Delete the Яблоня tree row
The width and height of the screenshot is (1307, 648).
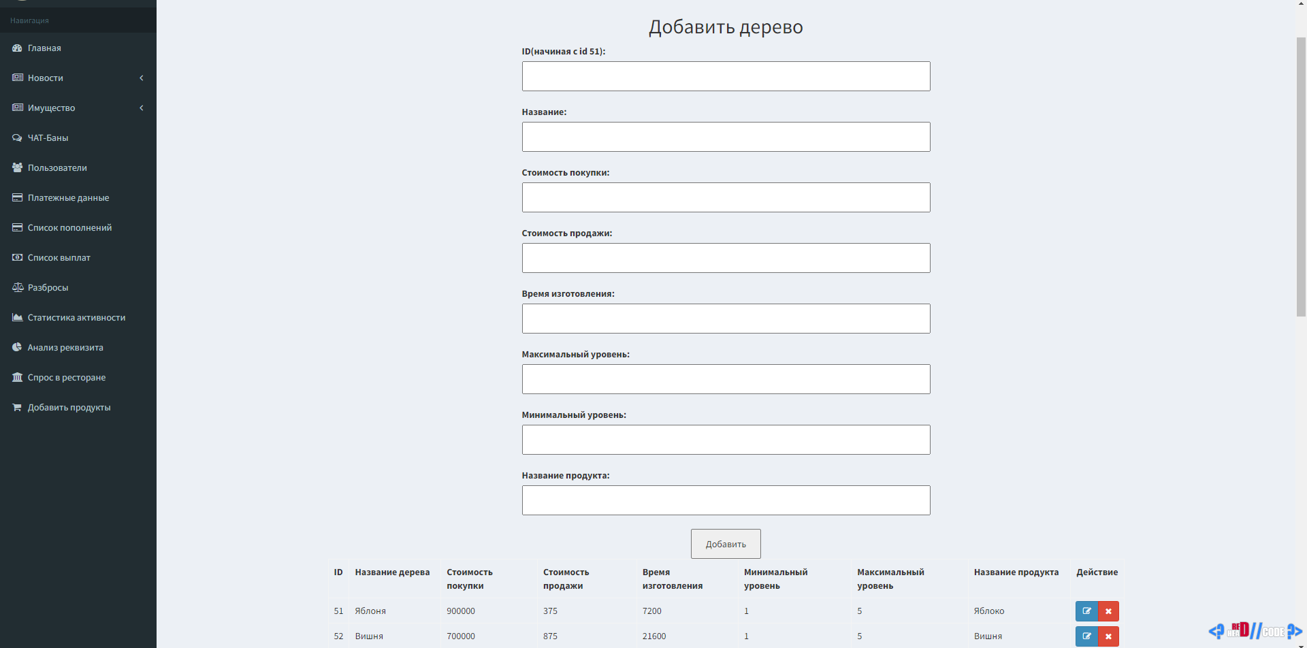tap(1108, 611)
